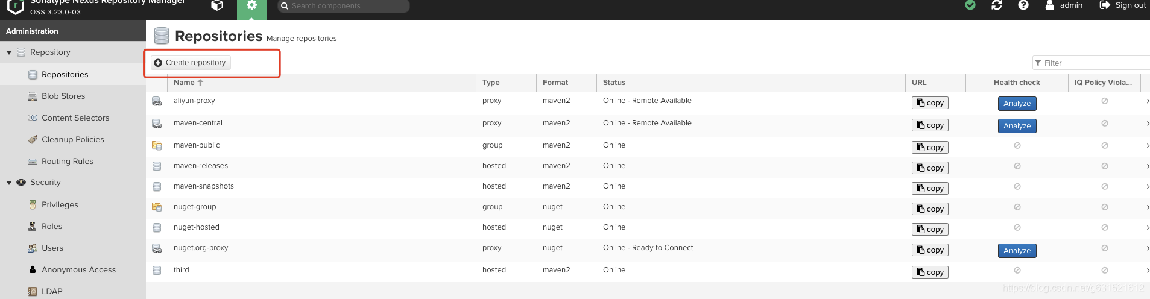The height and width of the screenshot is (299, 1150).
Task: Click the refresh icon in header
Action: click(997, 5)
